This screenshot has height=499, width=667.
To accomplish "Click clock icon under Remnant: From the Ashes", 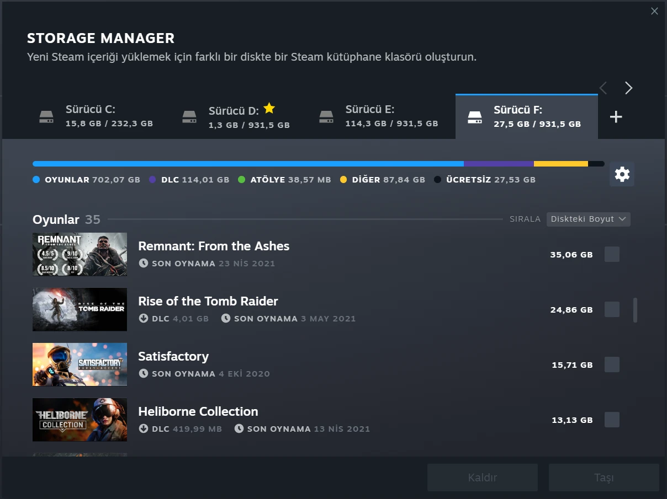I will point(143,263).
